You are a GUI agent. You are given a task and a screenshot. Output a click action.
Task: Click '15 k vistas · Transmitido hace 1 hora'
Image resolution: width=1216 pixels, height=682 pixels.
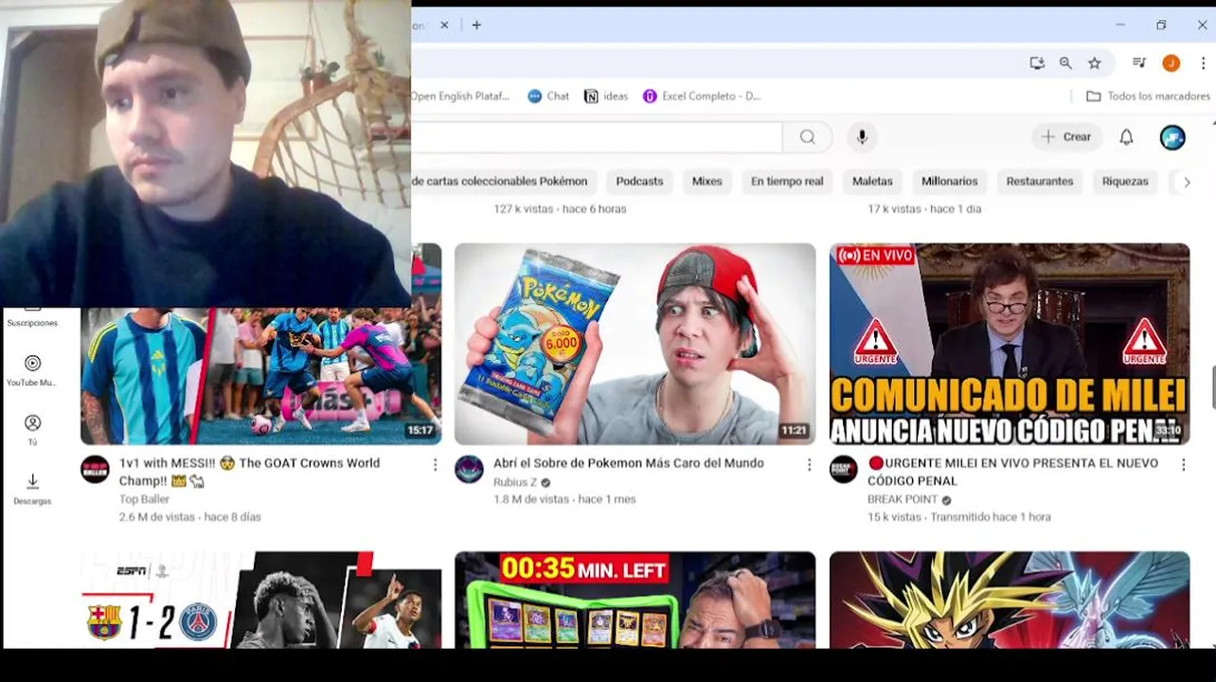pos(959,517)
